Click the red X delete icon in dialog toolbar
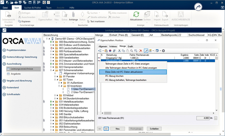225x136 pixels. (x=141, y=51)
